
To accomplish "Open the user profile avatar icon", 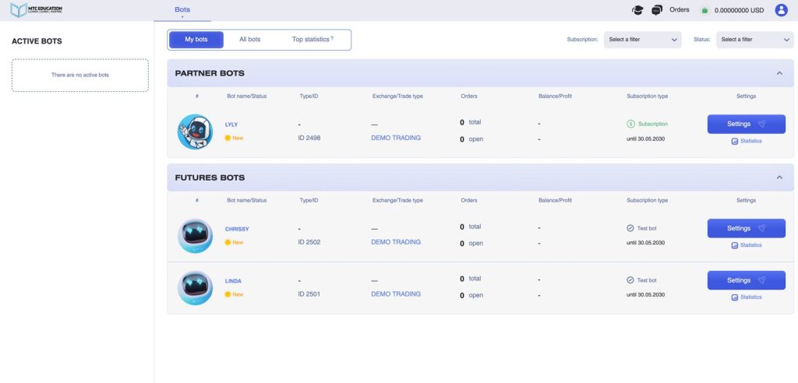I will tap(781, 10).
